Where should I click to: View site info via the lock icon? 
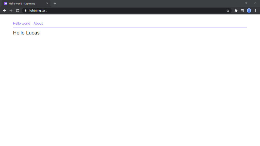pyautogui.click(x=26, y=11)
